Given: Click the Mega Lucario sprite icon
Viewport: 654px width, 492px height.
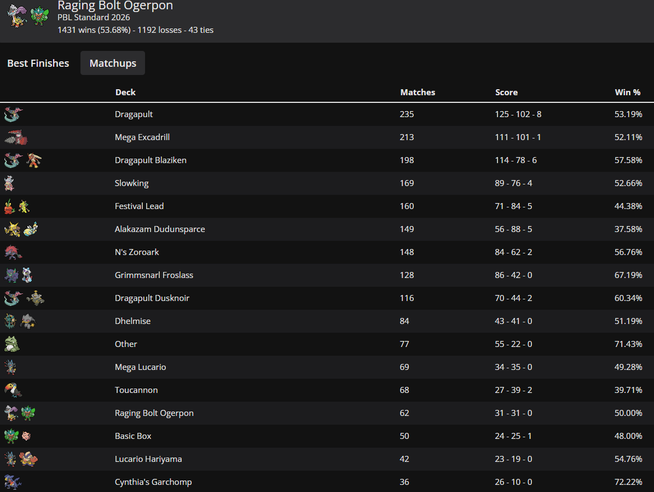Looking at the screenshot, I should click(10, 367).
